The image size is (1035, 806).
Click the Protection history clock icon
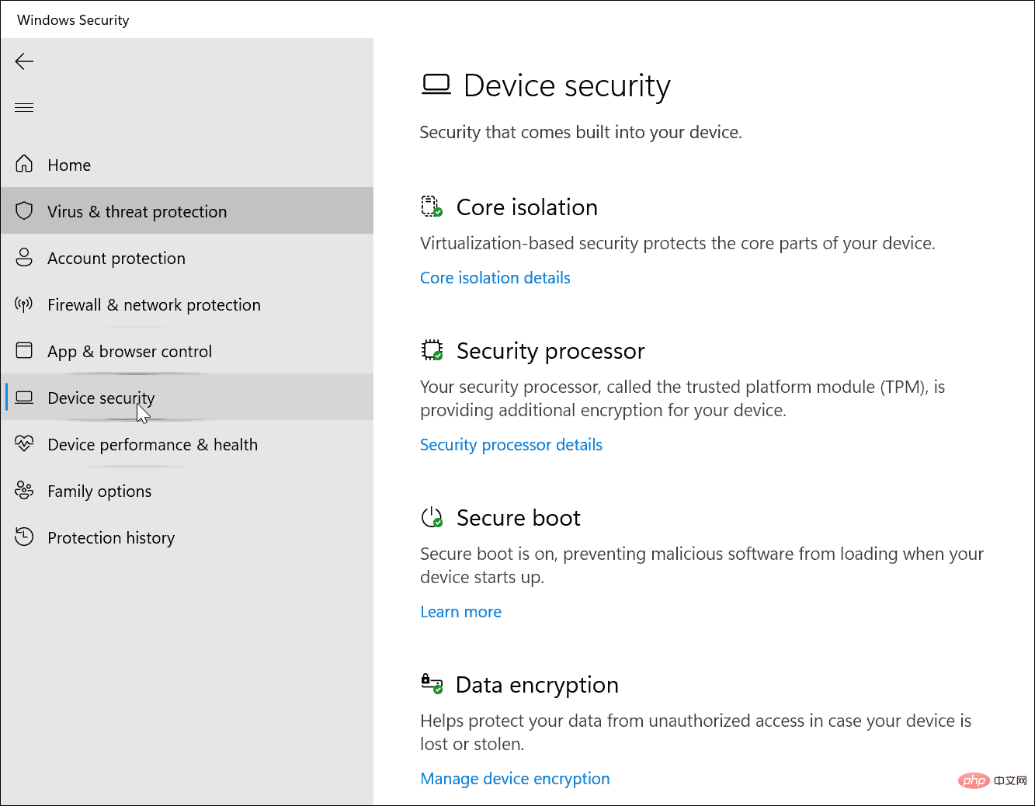coord(24,537)
